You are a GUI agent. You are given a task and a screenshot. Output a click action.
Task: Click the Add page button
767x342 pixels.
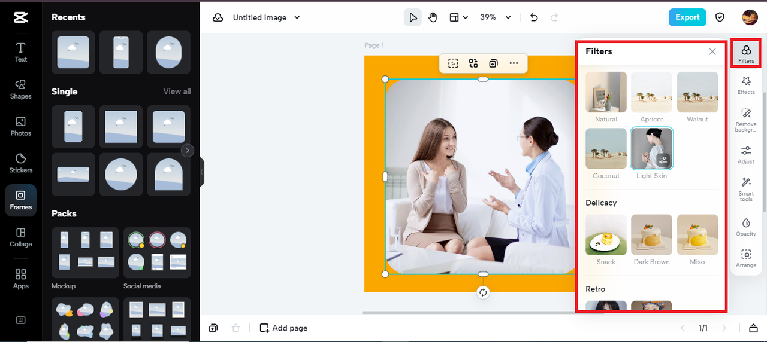[x=283, y=328]
